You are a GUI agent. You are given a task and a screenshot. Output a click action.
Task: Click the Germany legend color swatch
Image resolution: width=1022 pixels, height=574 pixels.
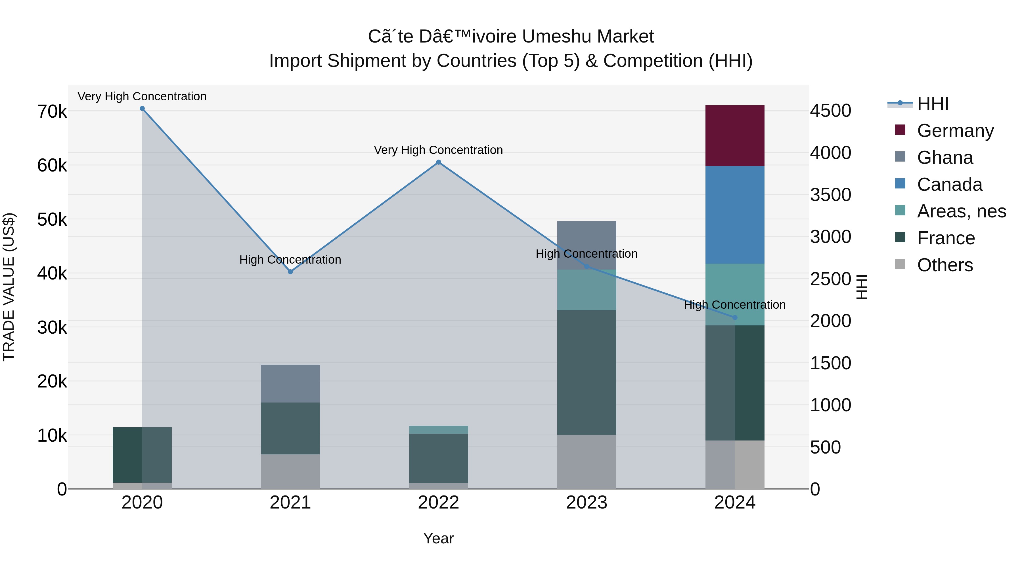point(900,130)
